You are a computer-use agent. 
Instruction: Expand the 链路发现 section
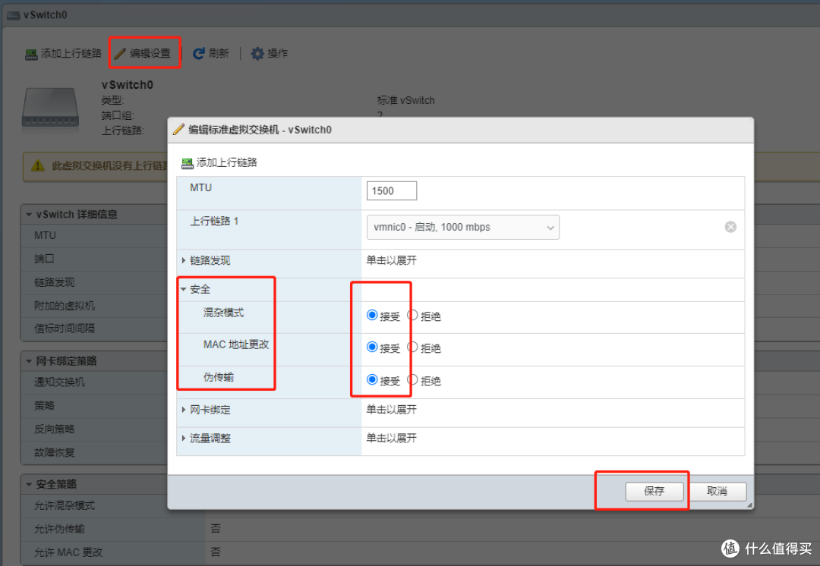click(x=184, y=260)
